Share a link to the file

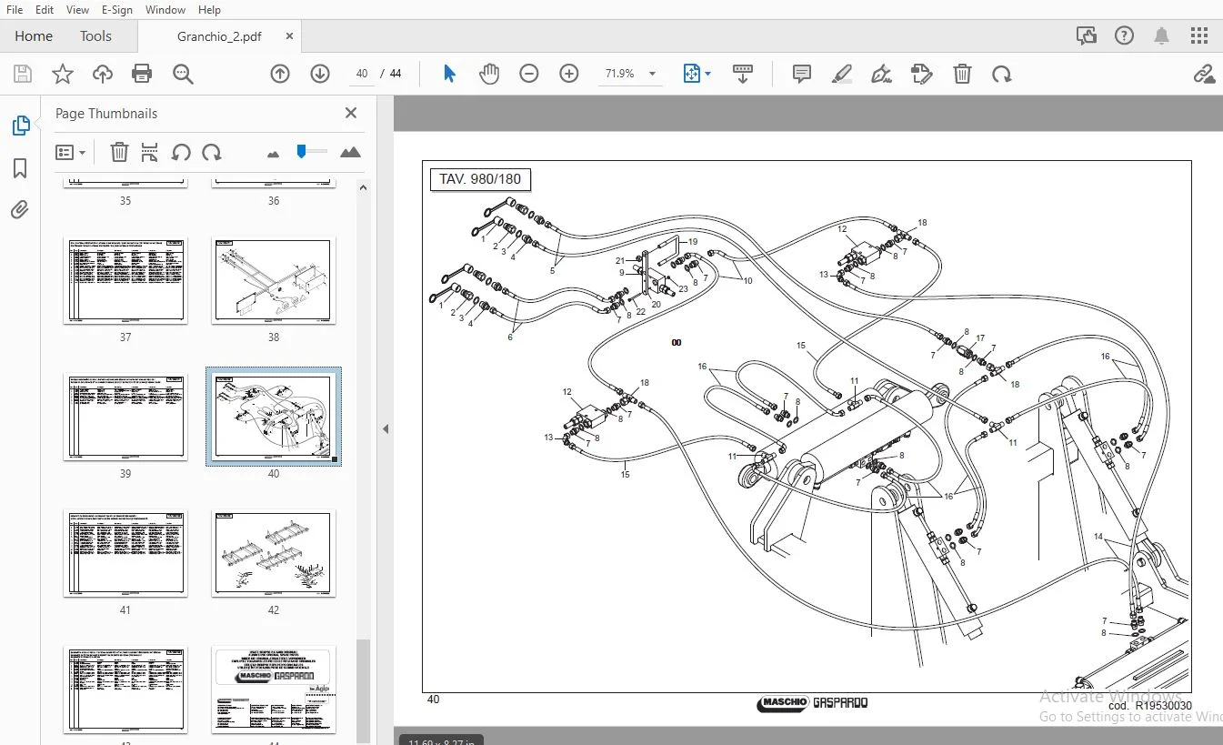pyautogui.click(x=1204, y=74)
